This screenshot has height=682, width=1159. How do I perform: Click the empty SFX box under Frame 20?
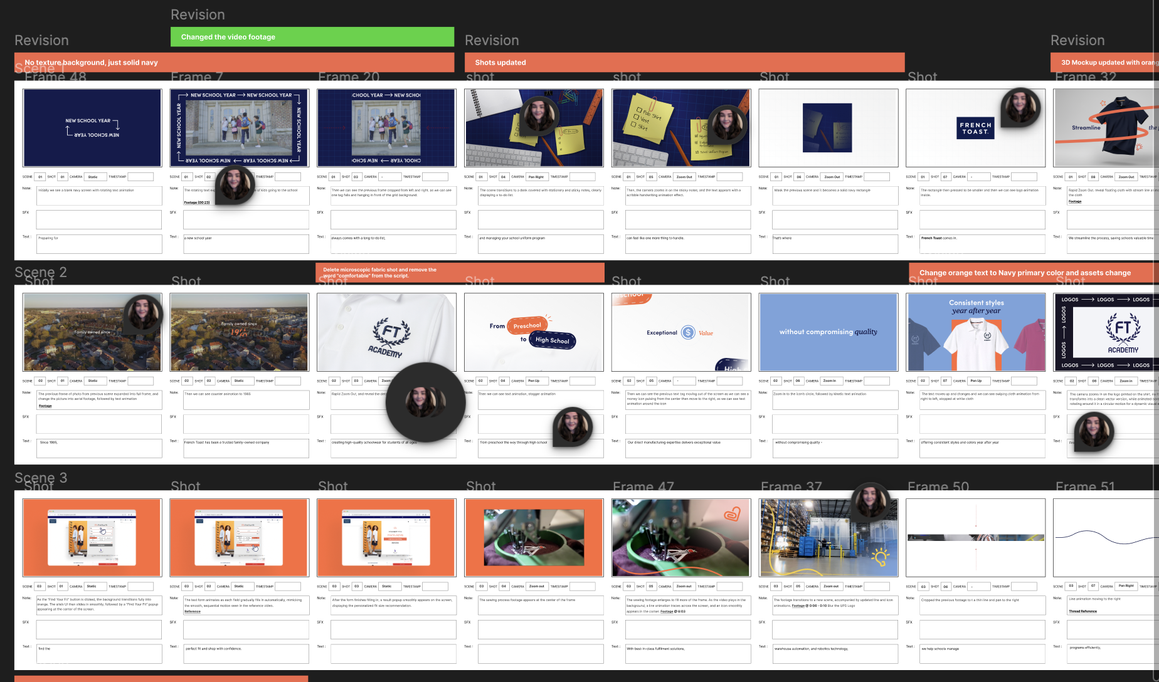[393, 219]
